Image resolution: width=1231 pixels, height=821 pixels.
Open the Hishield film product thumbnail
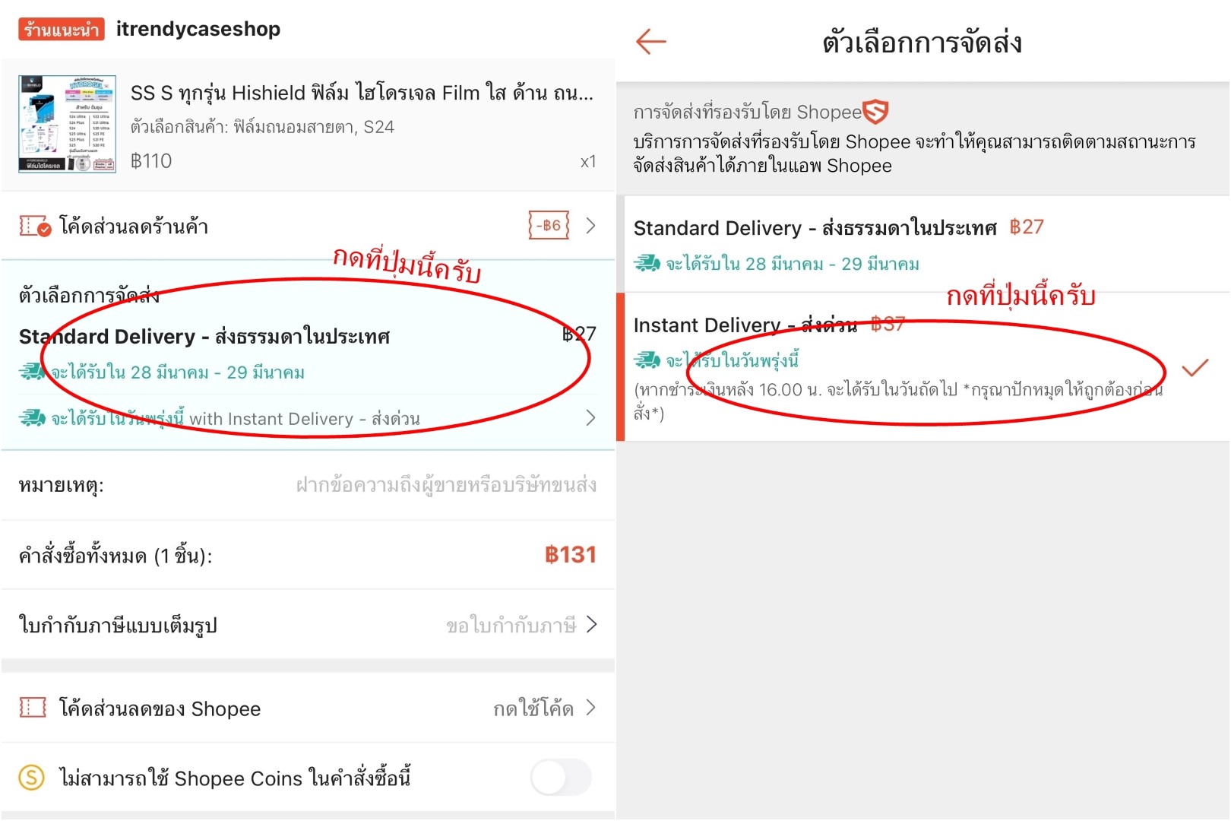68,124
